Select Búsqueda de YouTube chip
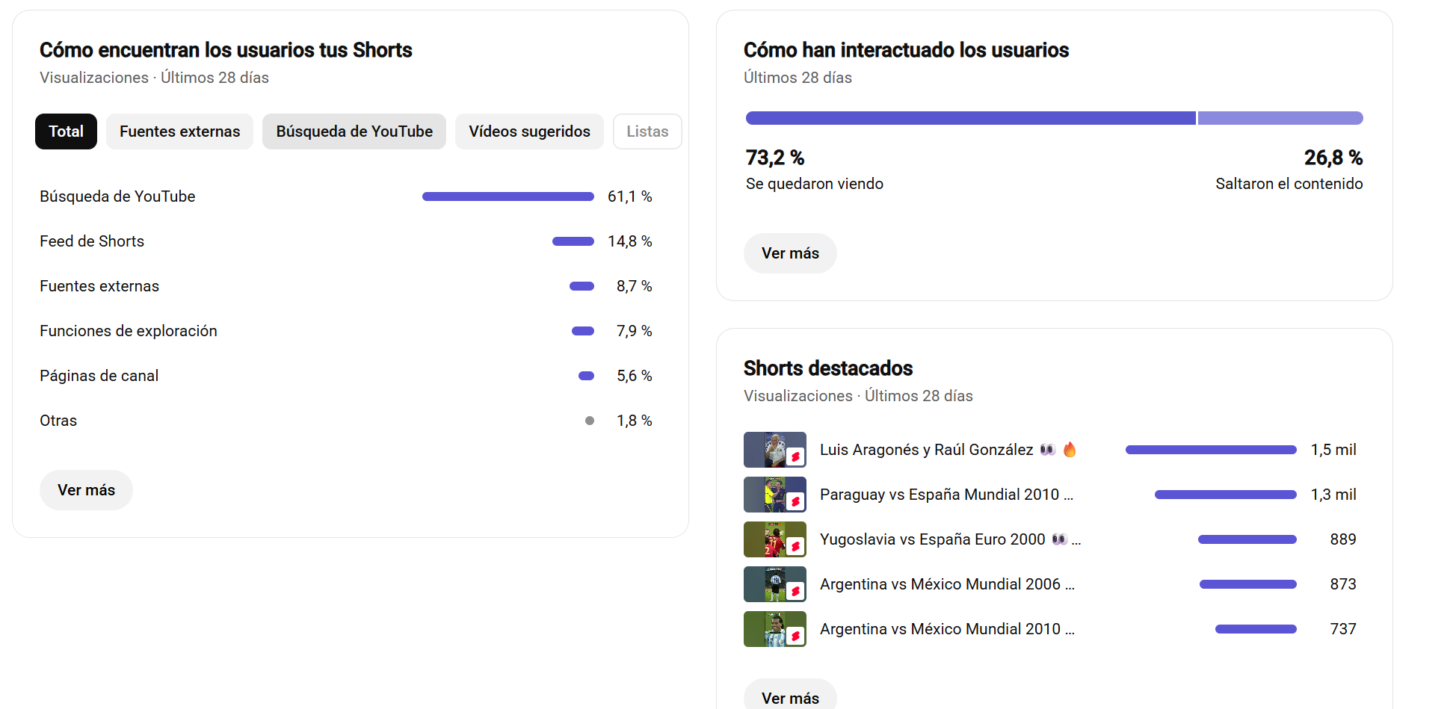The width and height of the screenshot is (1456, 709). pos(354,131)
